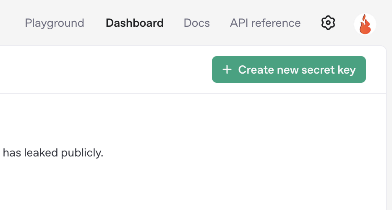This screenshot has width=392, height=210.
Task: Click the "has leaked publicly." text
Action: click(x=53, y=153)
